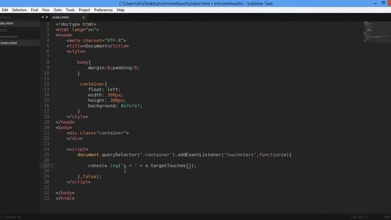
Task: Select the open file entry at sidebar top
Action: (x=7, y=23)
